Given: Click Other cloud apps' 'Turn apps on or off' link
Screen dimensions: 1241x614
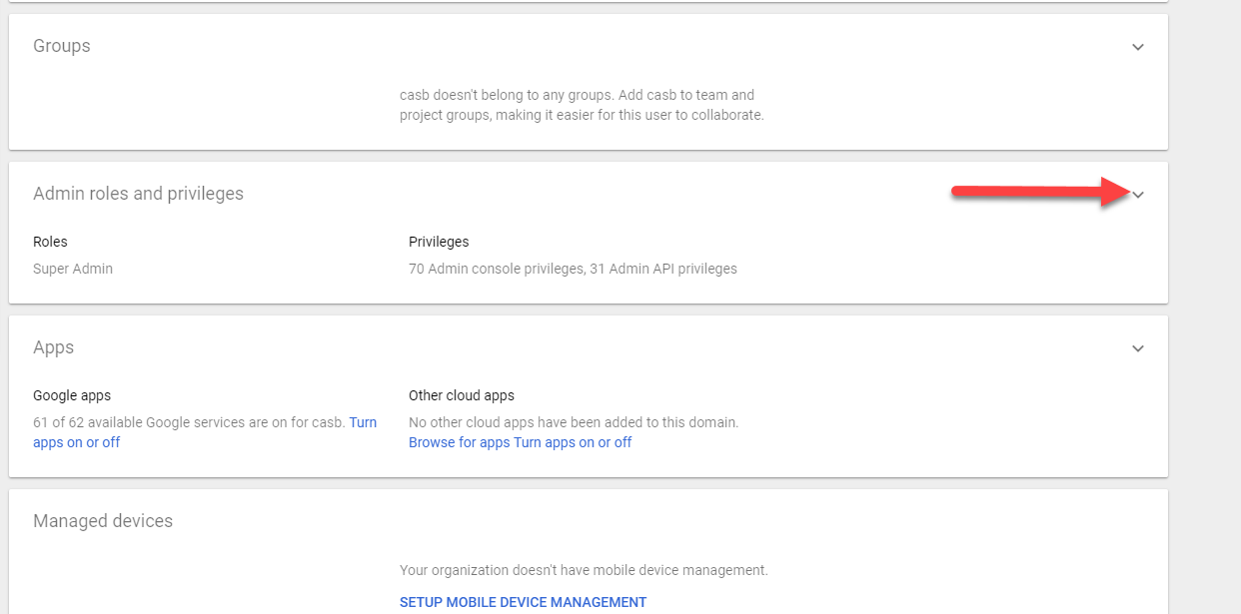Looking at the screenshot, I should click(x=573, y=442).
